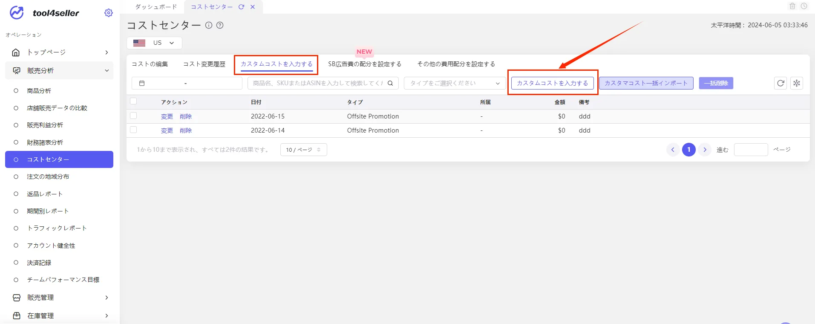This screenshot has height=324, width=815.
Task: Open 商品分析 in sidebar
Action: (39, 91)
